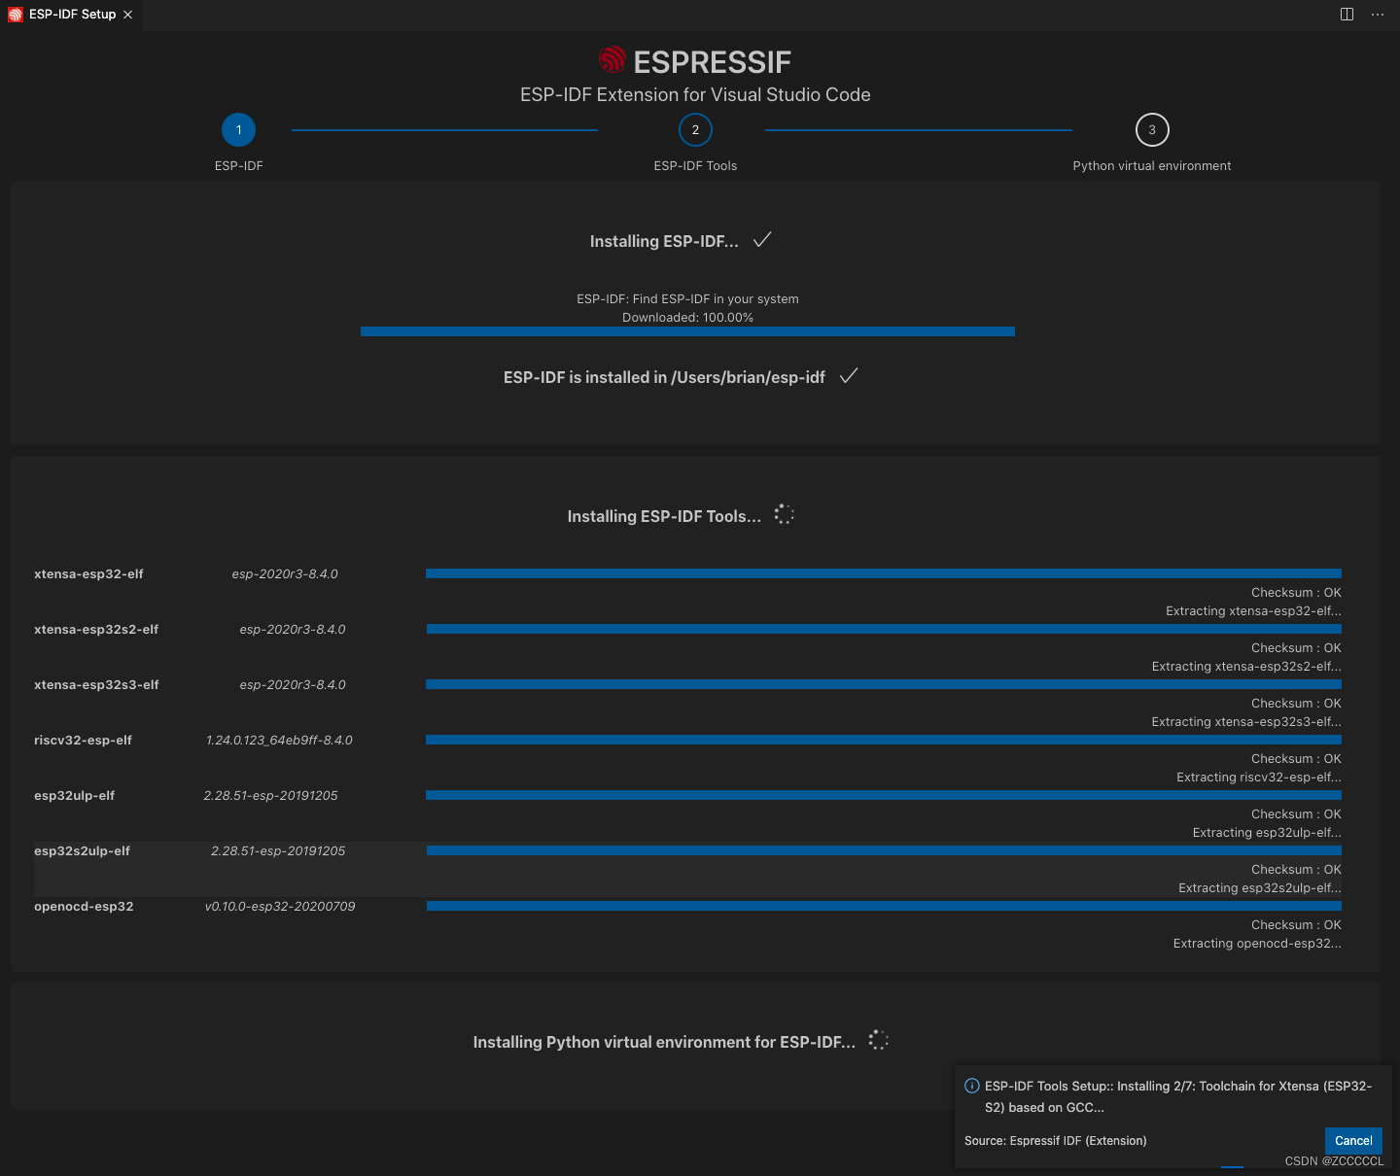Click the 'Python virtual environment' step label
Screen dimensions: 1400x1176
click(1152, 166)
